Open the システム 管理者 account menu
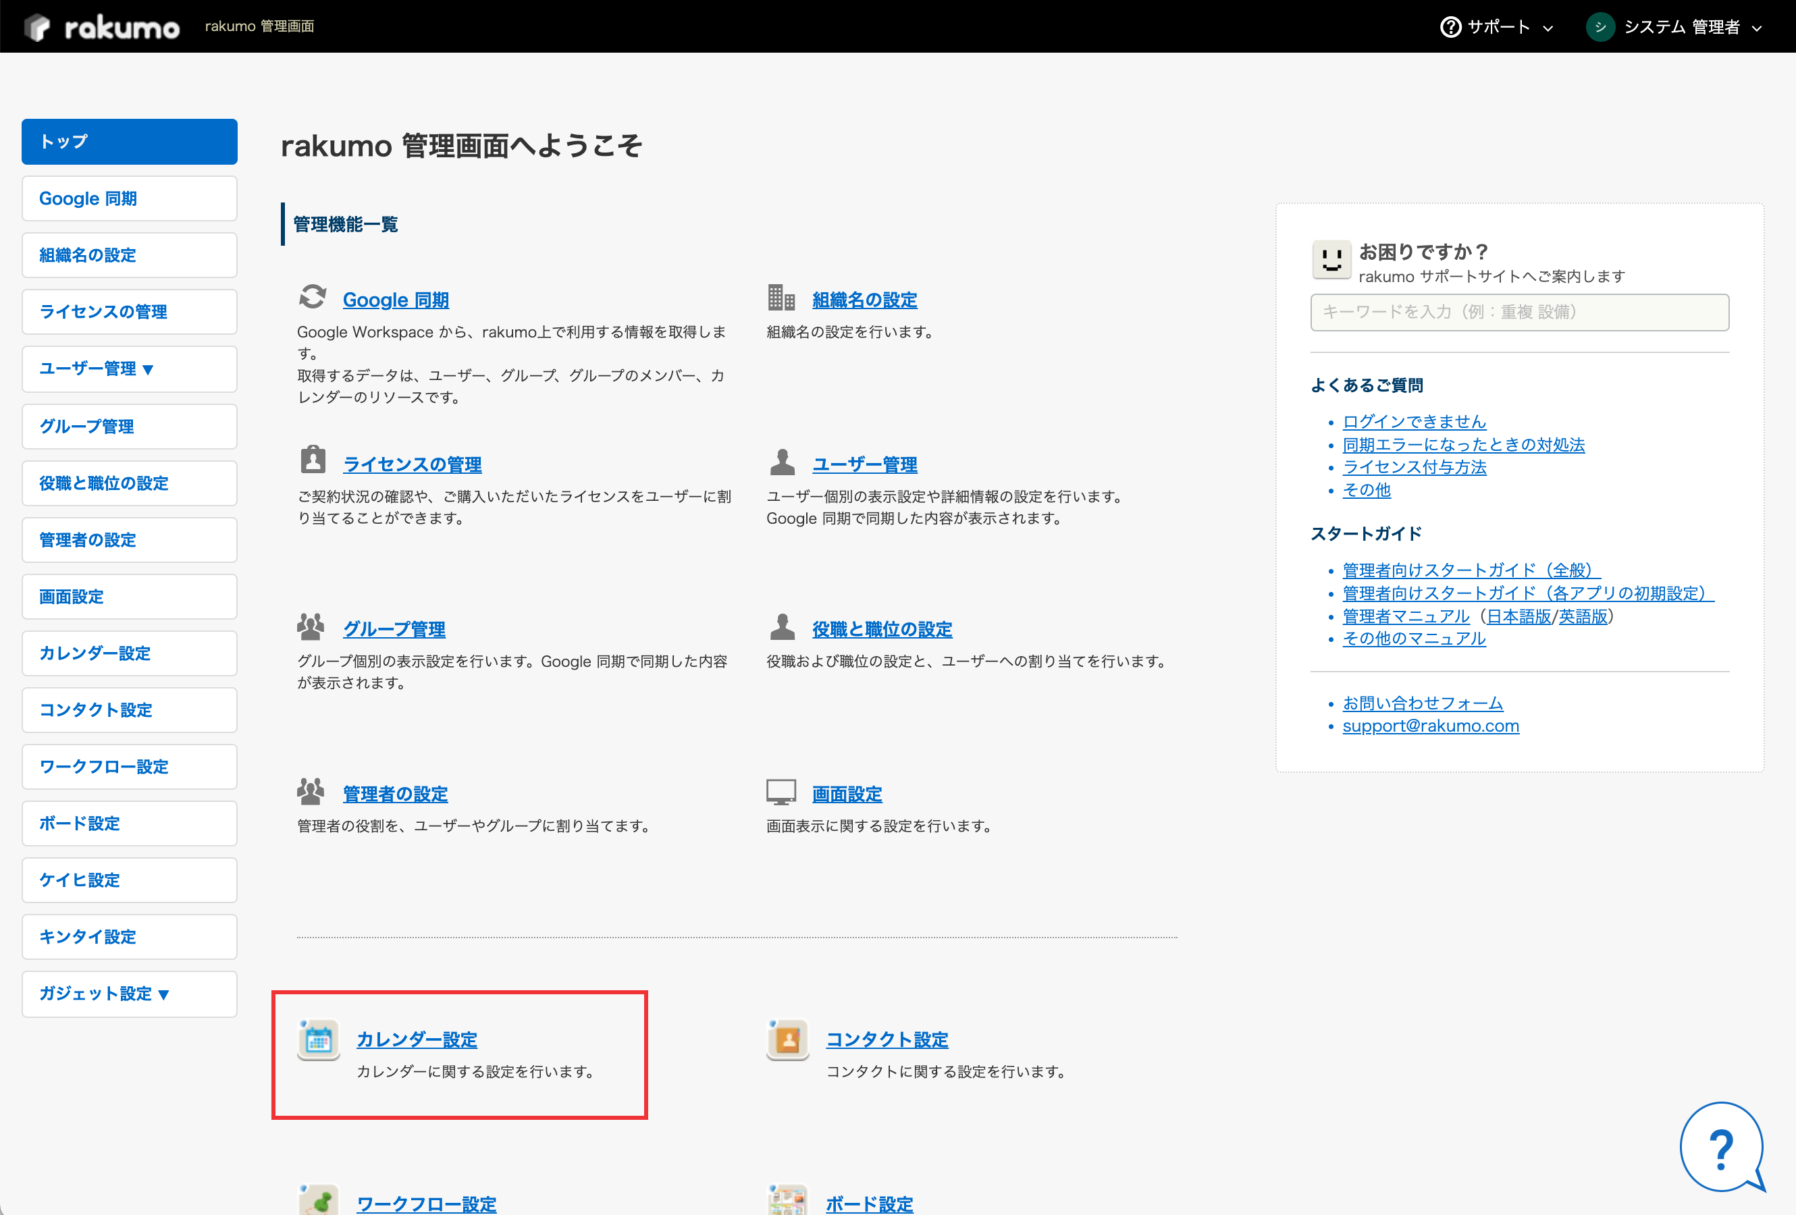The image size is (1796, 1215). tap(1674, 27)
